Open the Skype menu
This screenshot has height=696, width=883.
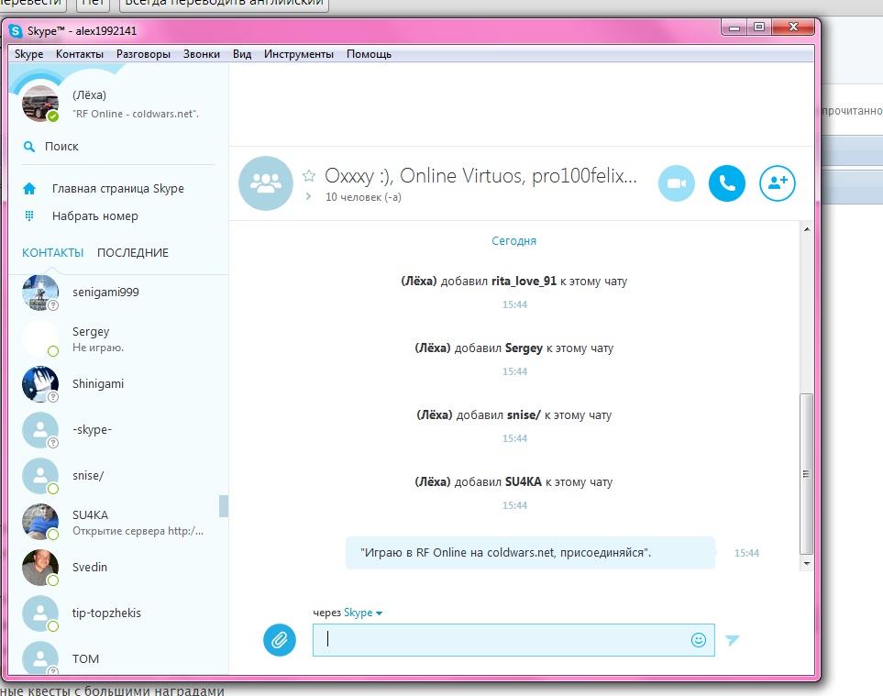(28, 54)
